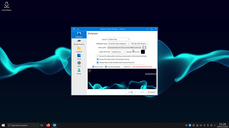The height and width of the screenshot is (128, 229).
Task: Open the Install Debian desktop icon
Action: (7, 6)
